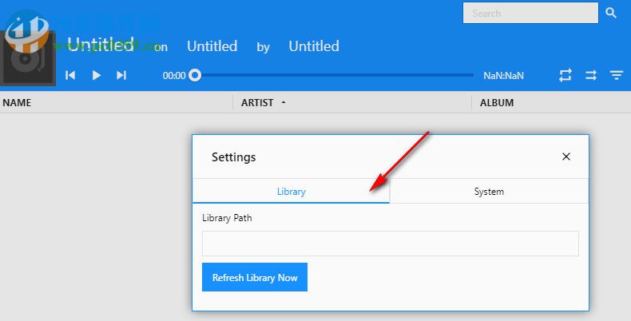Click the Refresh Library Now button

[x=254, y=278]
